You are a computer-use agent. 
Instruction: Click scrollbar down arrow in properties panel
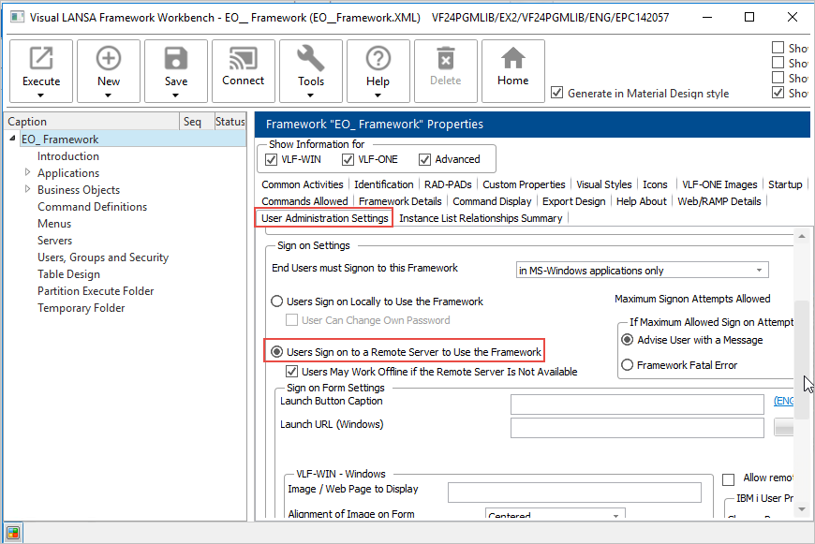[802, 509]
